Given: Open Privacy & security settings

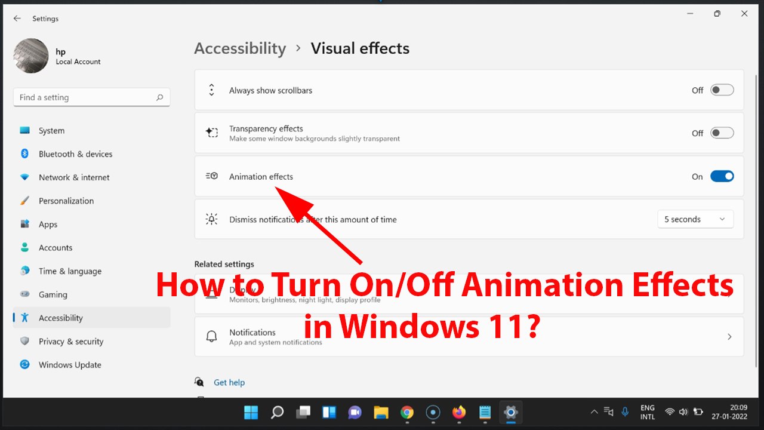Looking at the screenshot, I should (91, 342).
